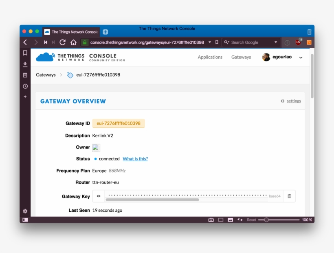Screen dimensions: 334x253
Task: Open the Applications menu item
Action: (210, 57)
